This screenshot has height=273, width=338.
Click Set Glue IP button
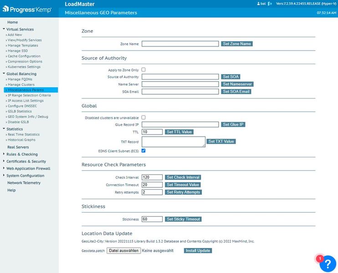[x=233, y=125]
